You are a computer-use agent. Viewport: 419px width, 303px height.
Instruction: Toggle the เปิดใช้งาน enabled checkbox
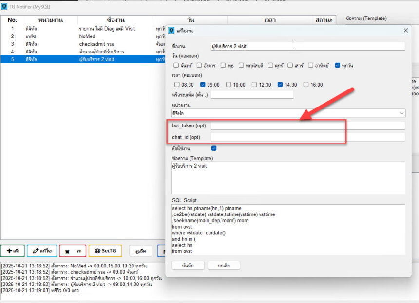214,148
